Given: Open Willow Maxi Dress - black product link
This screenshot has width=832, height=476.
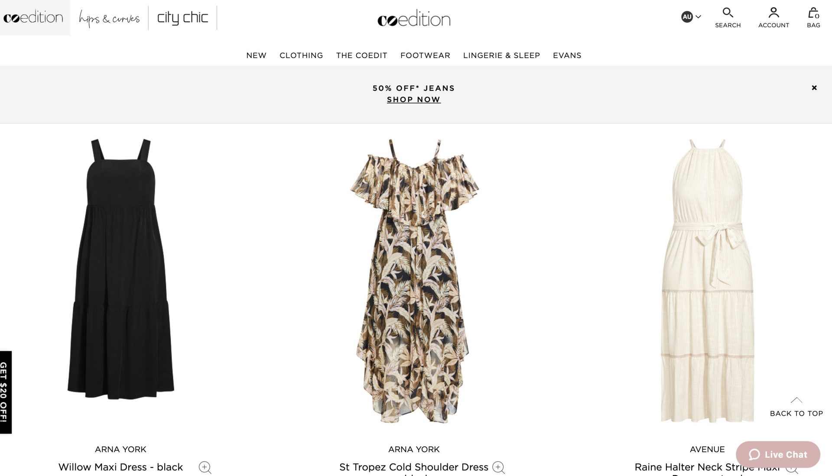Looking at the screenshot, I should coord(120,467).
